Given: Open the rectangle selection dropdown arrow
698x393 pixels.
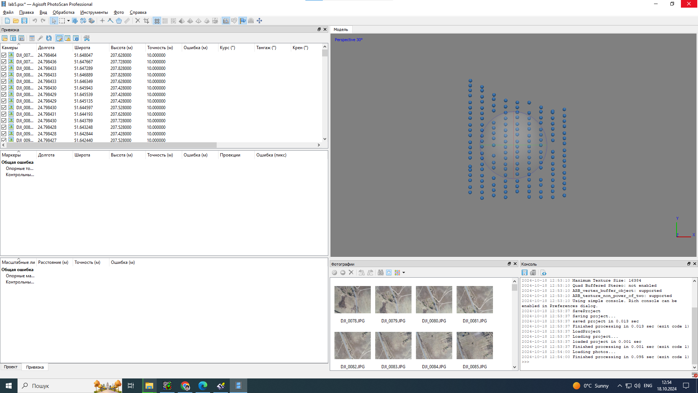Looking at the screenshot, I should pyautogui.click(x=68, y=21).
